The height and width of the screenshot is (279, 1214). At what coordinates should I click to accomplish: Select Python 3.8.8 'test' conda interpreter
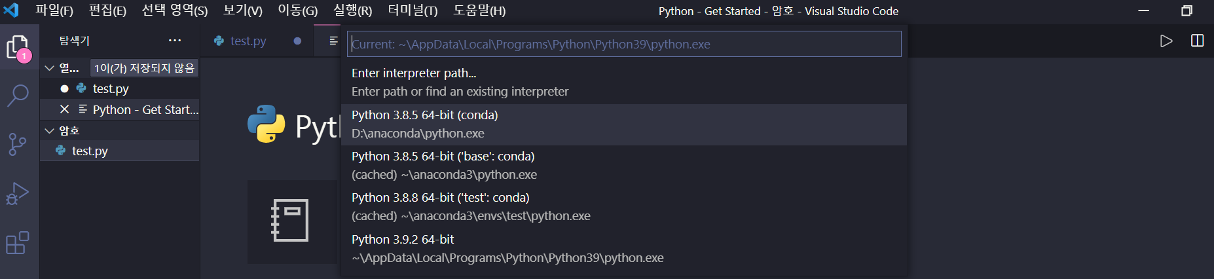pos(624,207)
